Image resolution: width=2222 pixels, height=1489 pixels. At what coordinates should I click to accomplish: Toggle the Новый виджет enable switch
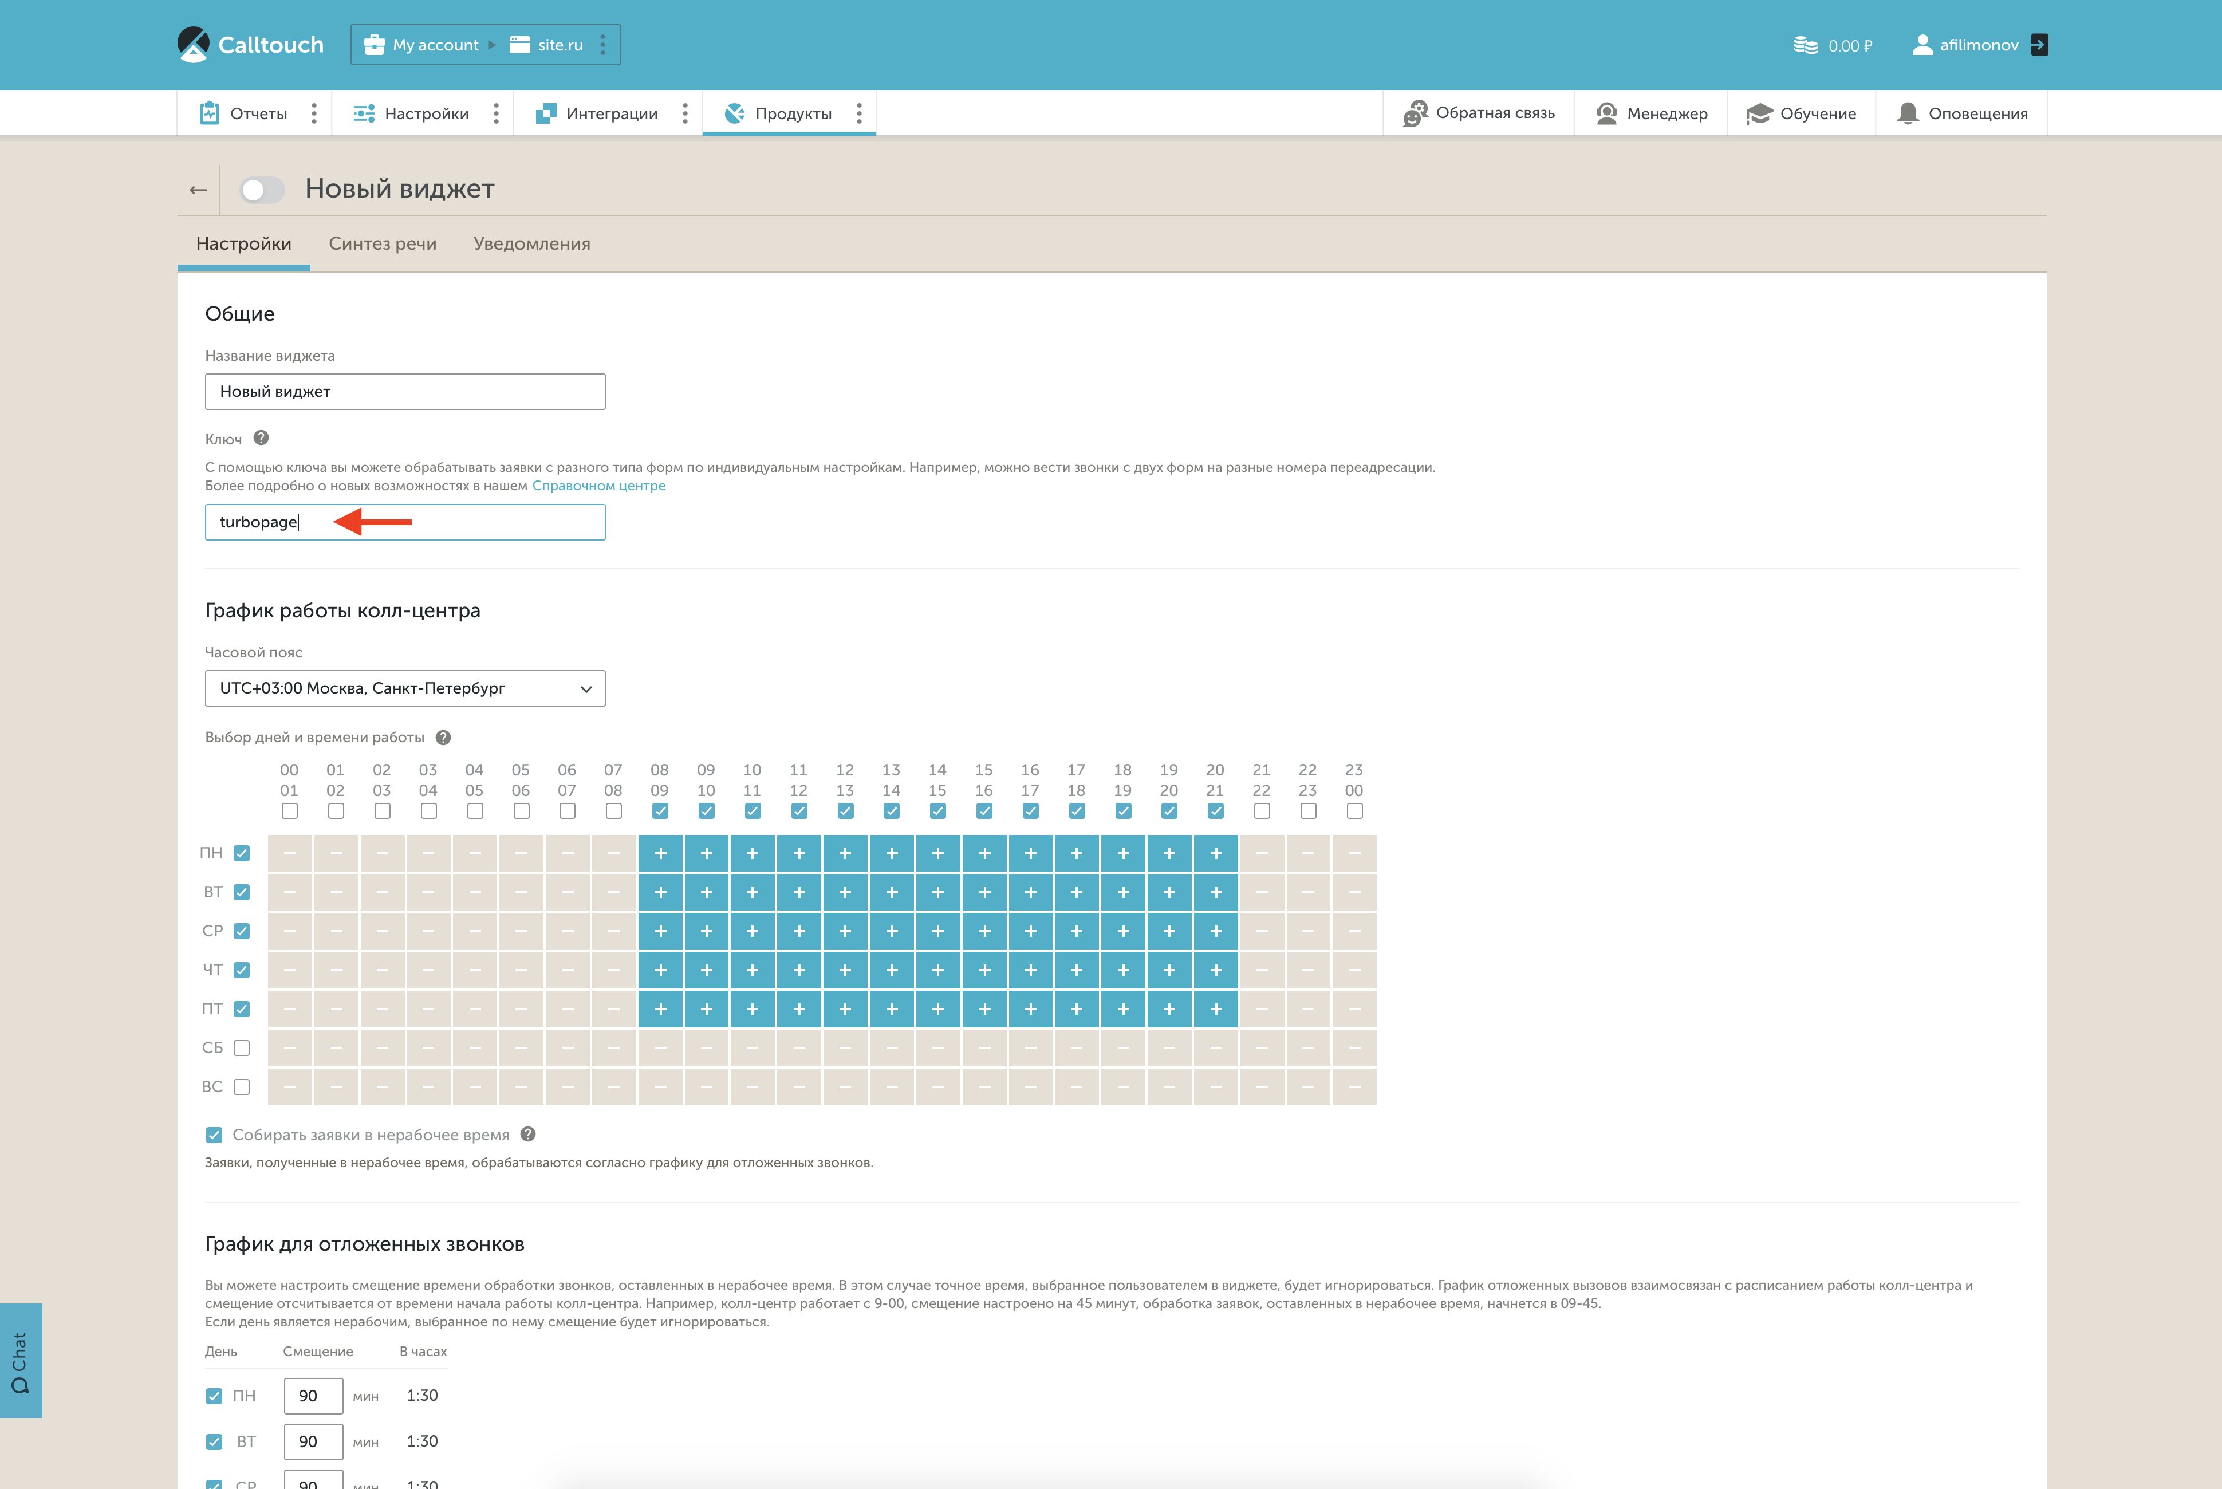coord(262,190)
